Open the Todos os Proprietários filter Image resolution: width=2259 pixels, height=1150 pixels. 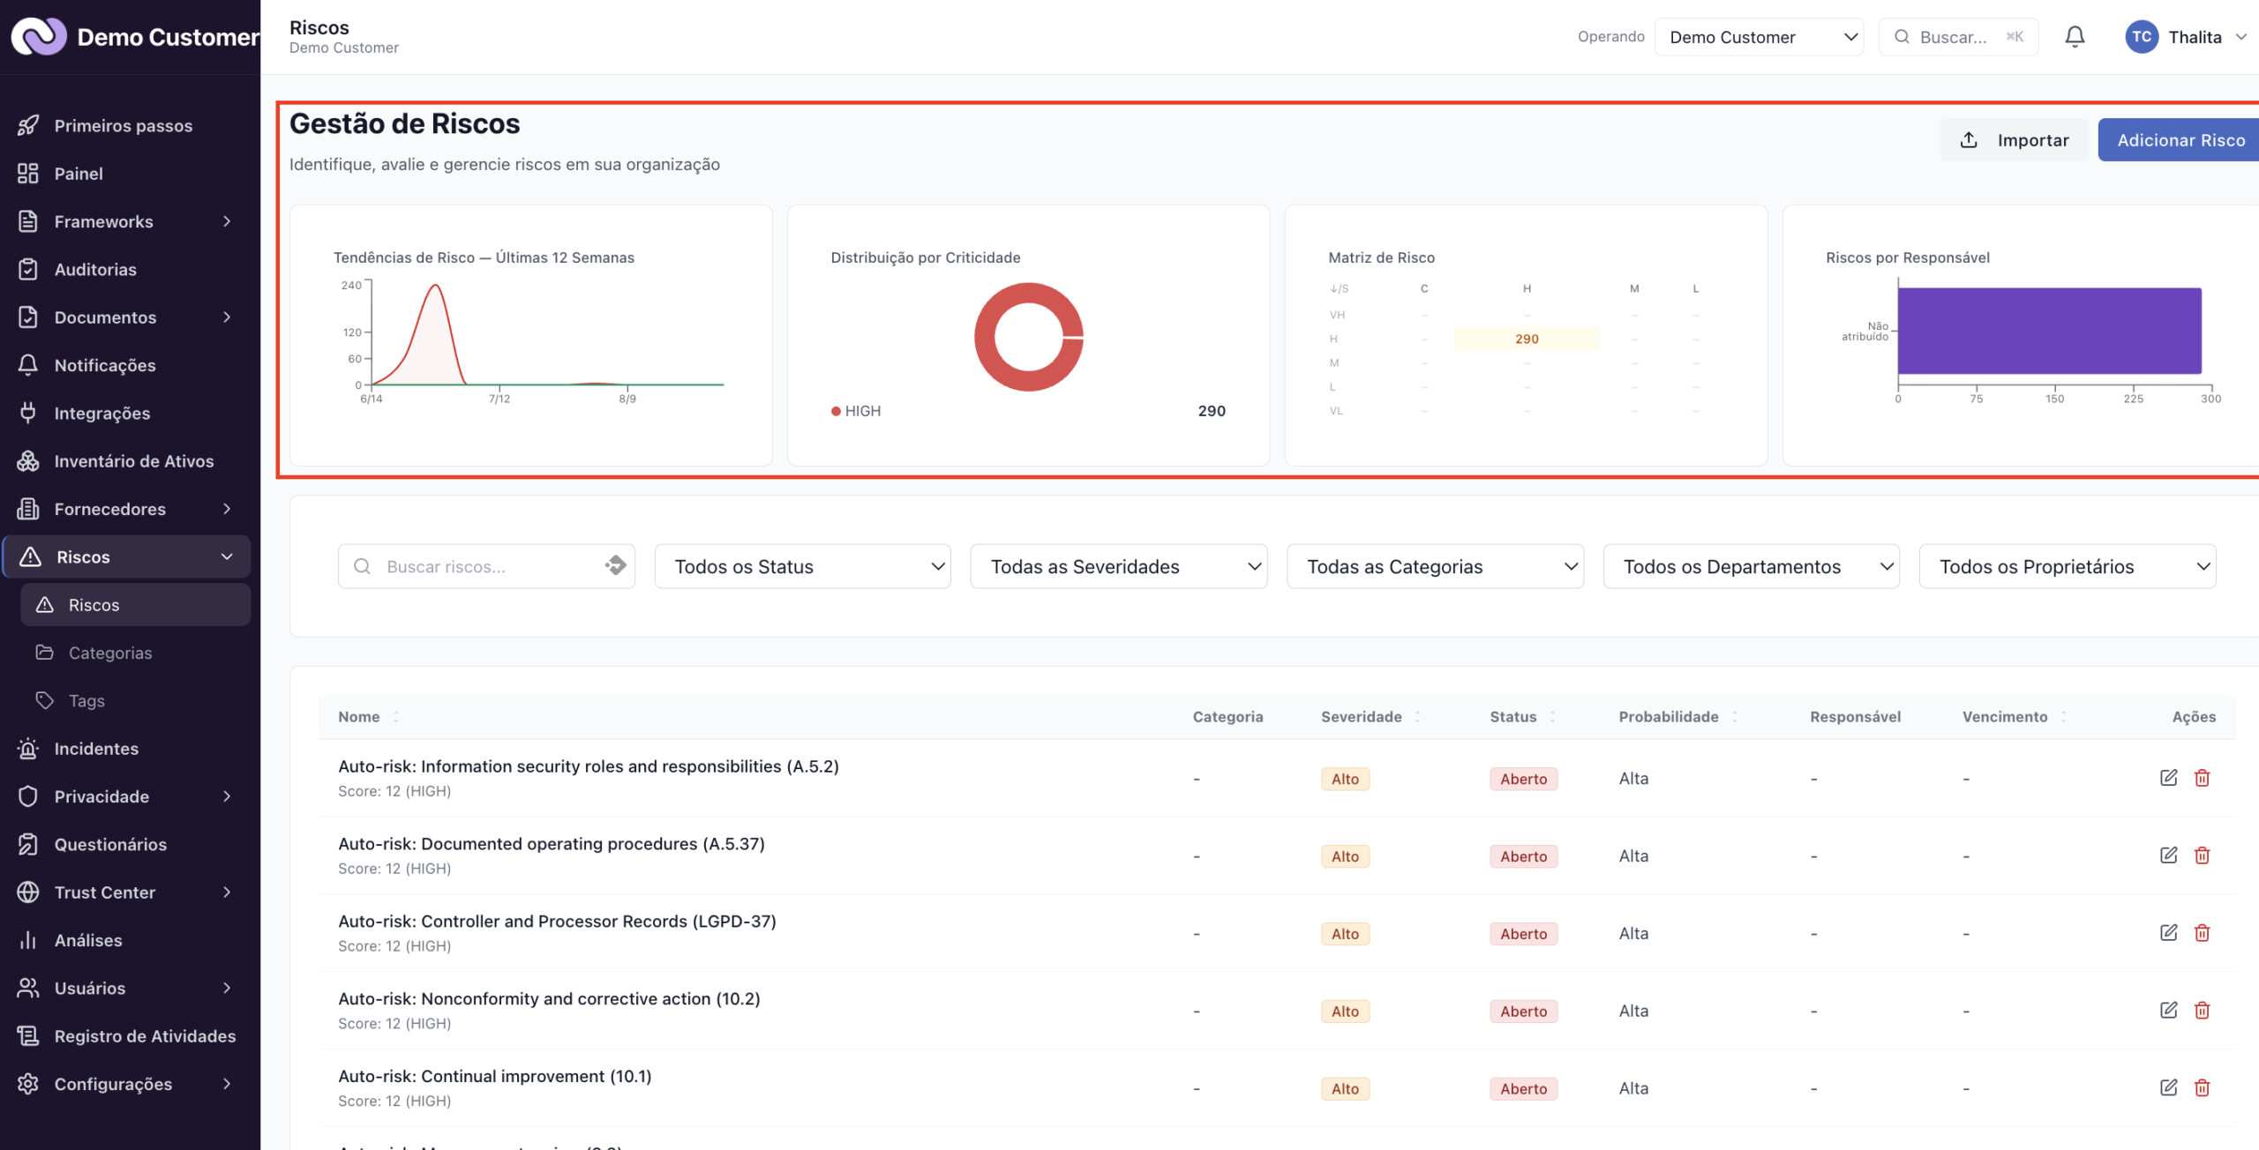[x=2068, y=566]
